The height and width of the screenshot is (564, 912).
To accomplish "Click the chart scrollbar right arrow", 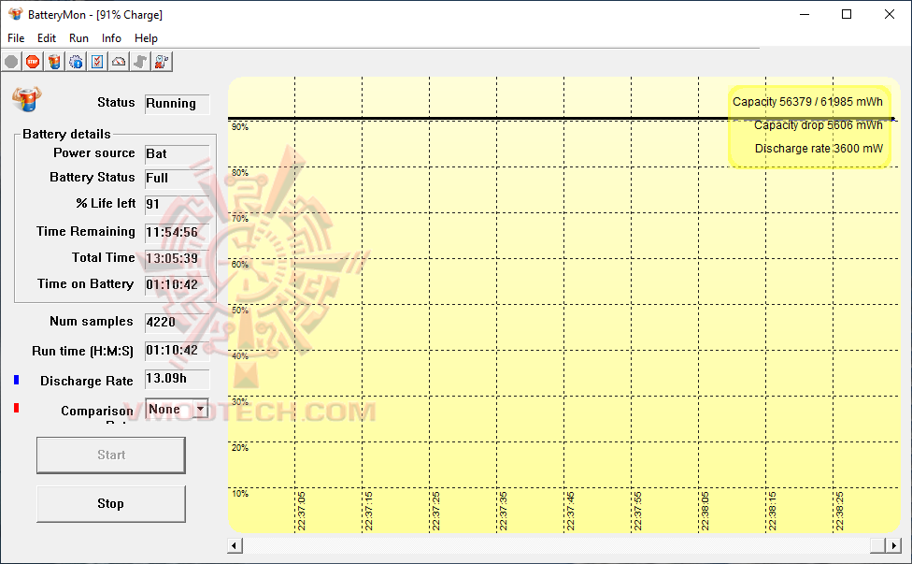I will pos(893,546).
